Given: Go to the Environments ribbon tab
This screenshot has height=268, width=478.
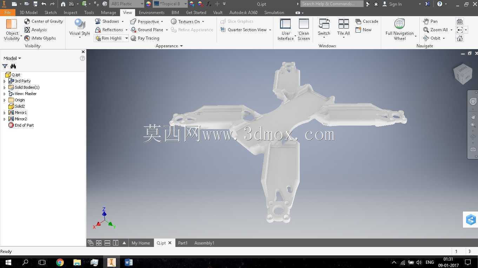Looking at the screenshot, I should tap(152, 13).
